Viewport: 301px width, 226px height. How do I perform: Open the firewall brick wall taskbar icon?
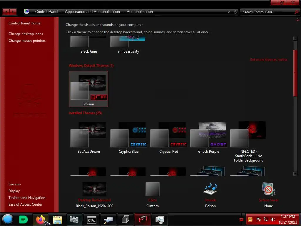pyautogui.click(x=74, y=220)
